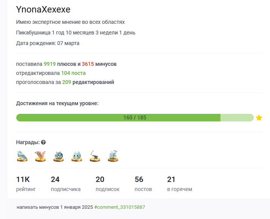Viewport: 270px width, 219px height.
Task: Click the 3615 минусов count
Action: click(88, 64)
